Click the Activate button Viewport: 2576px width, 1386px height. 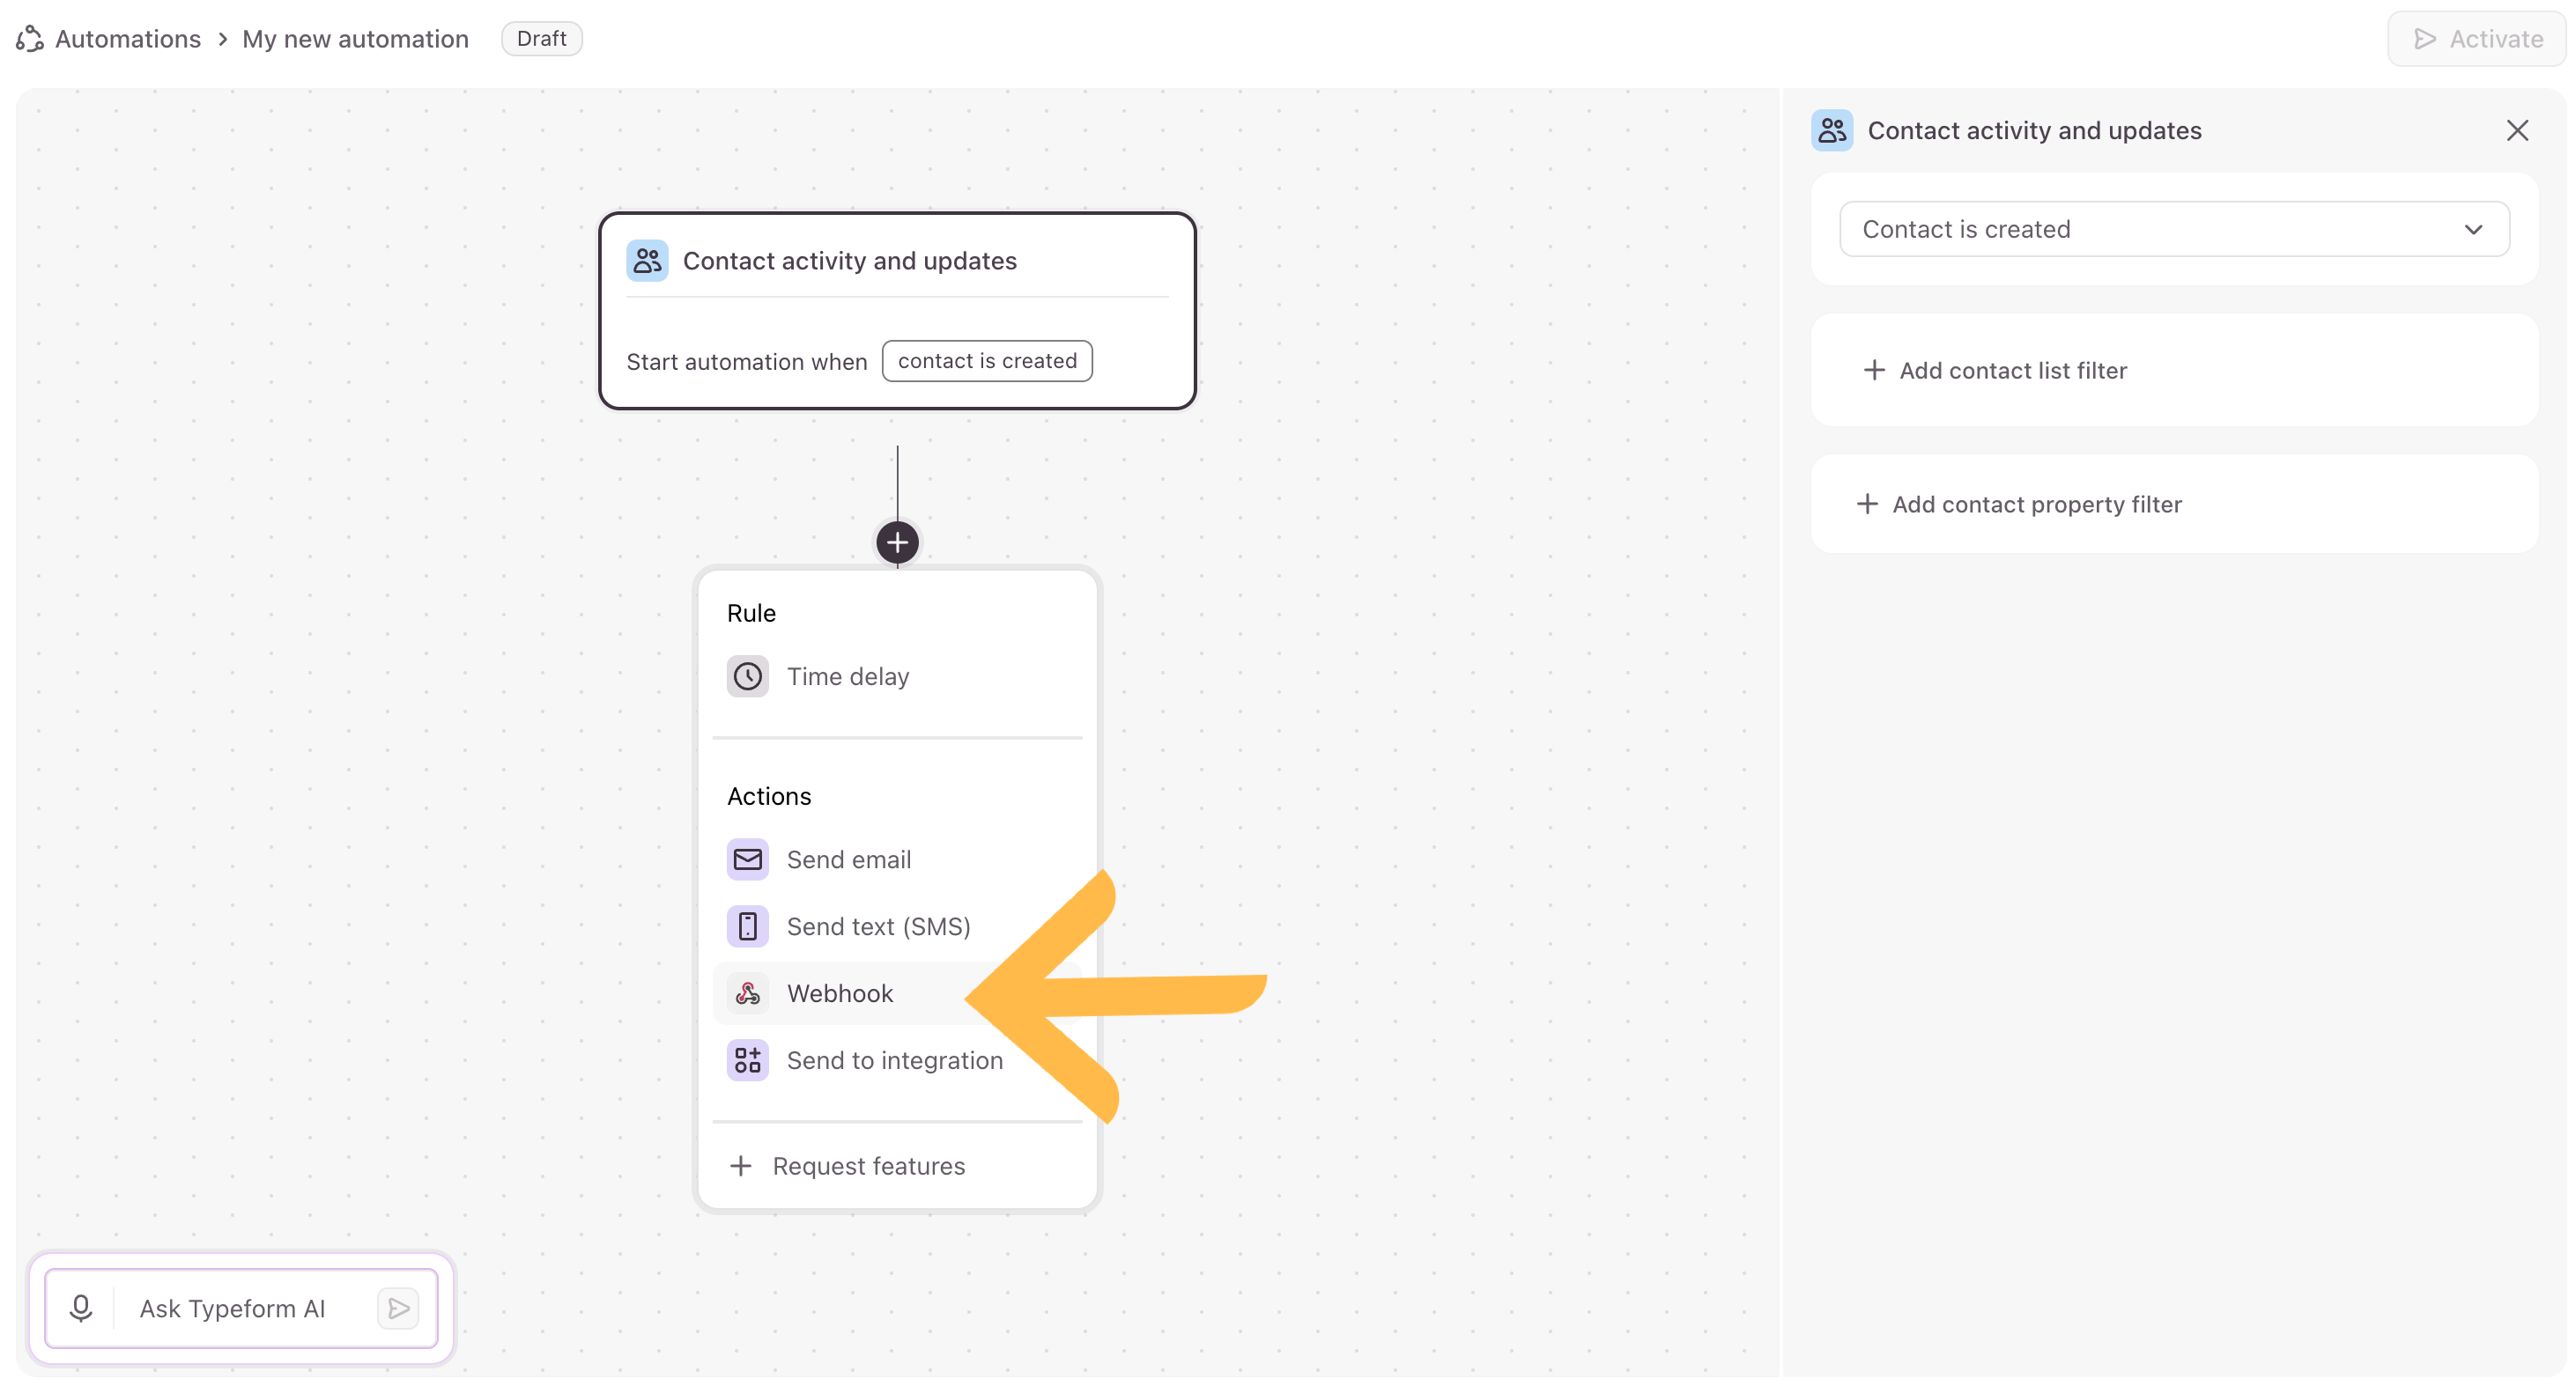2477,39
